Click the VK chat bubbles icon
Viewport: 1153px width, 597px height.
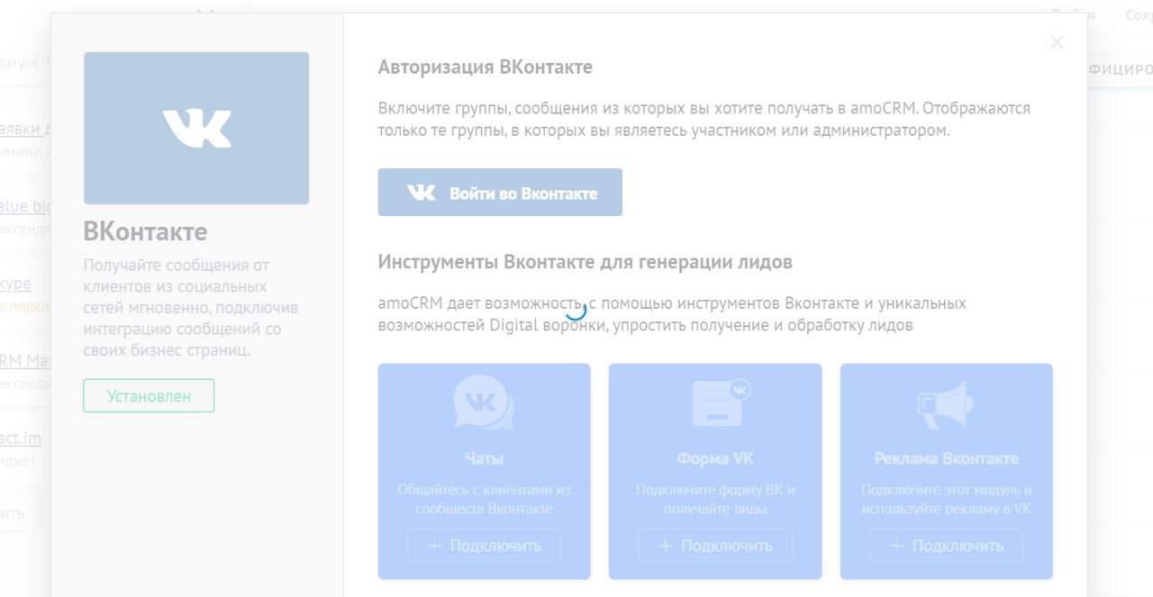[484, 403]
